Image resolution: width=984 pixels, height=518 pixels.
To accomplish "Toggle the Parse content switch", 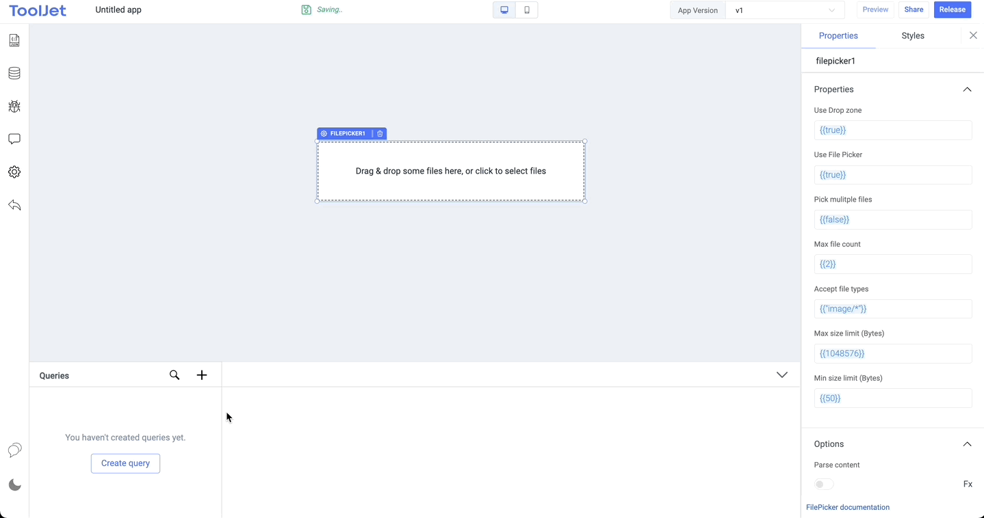I will (x=824, y=485).
